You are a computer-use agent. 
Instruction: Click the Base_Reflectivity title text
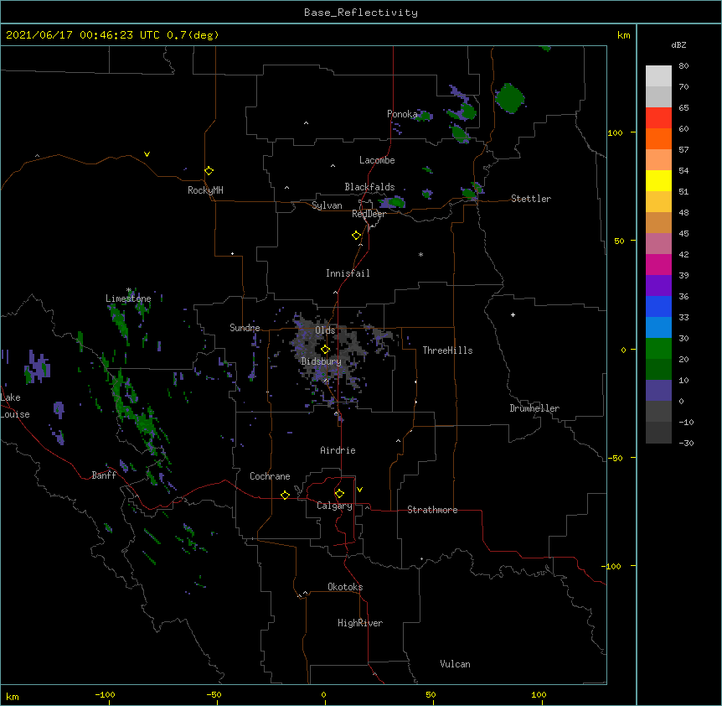tap(361, 13)
